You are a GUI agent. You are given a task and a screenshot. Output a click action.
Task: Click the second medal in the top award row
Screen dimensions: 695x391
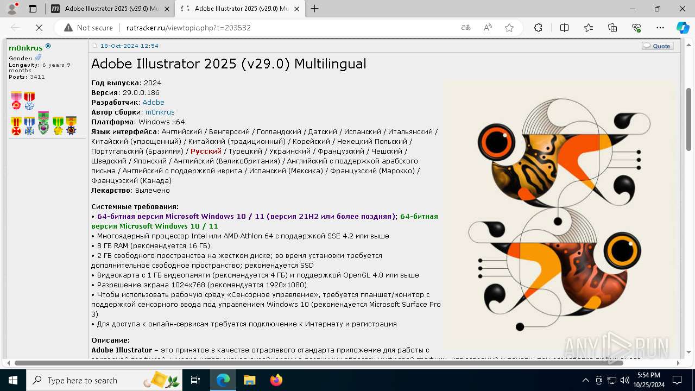(x=29, y=100)
